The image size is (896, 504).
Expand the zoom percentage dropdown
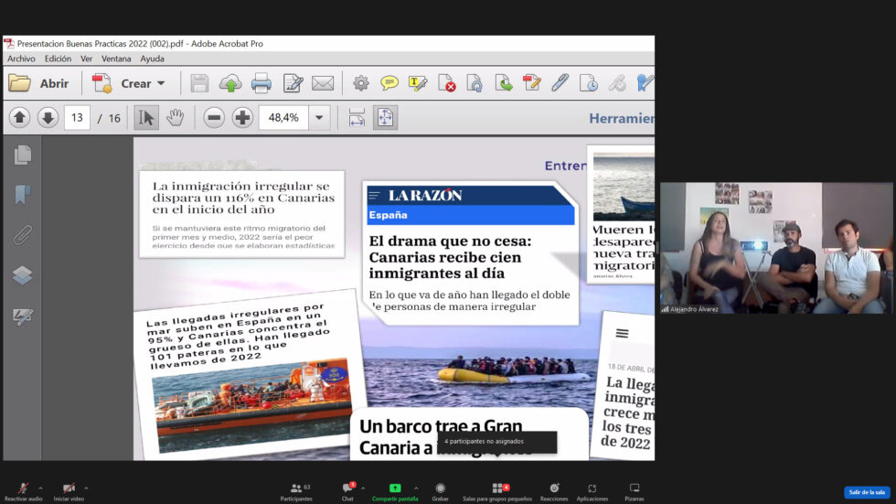coord(319,117)
